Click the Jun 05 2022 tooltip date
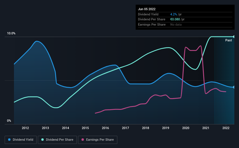Image resolution: width=239 pixels, height=148 pixels. point(147,9)
